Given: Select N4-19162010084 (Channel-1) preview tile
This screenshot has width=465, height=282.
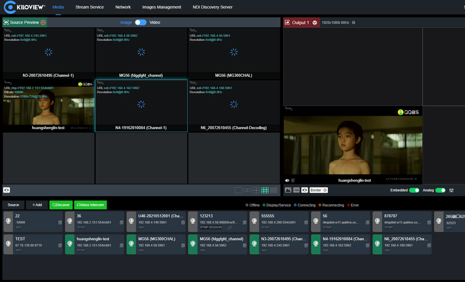Looking at the screenshot, I should (x=141, y=105).
